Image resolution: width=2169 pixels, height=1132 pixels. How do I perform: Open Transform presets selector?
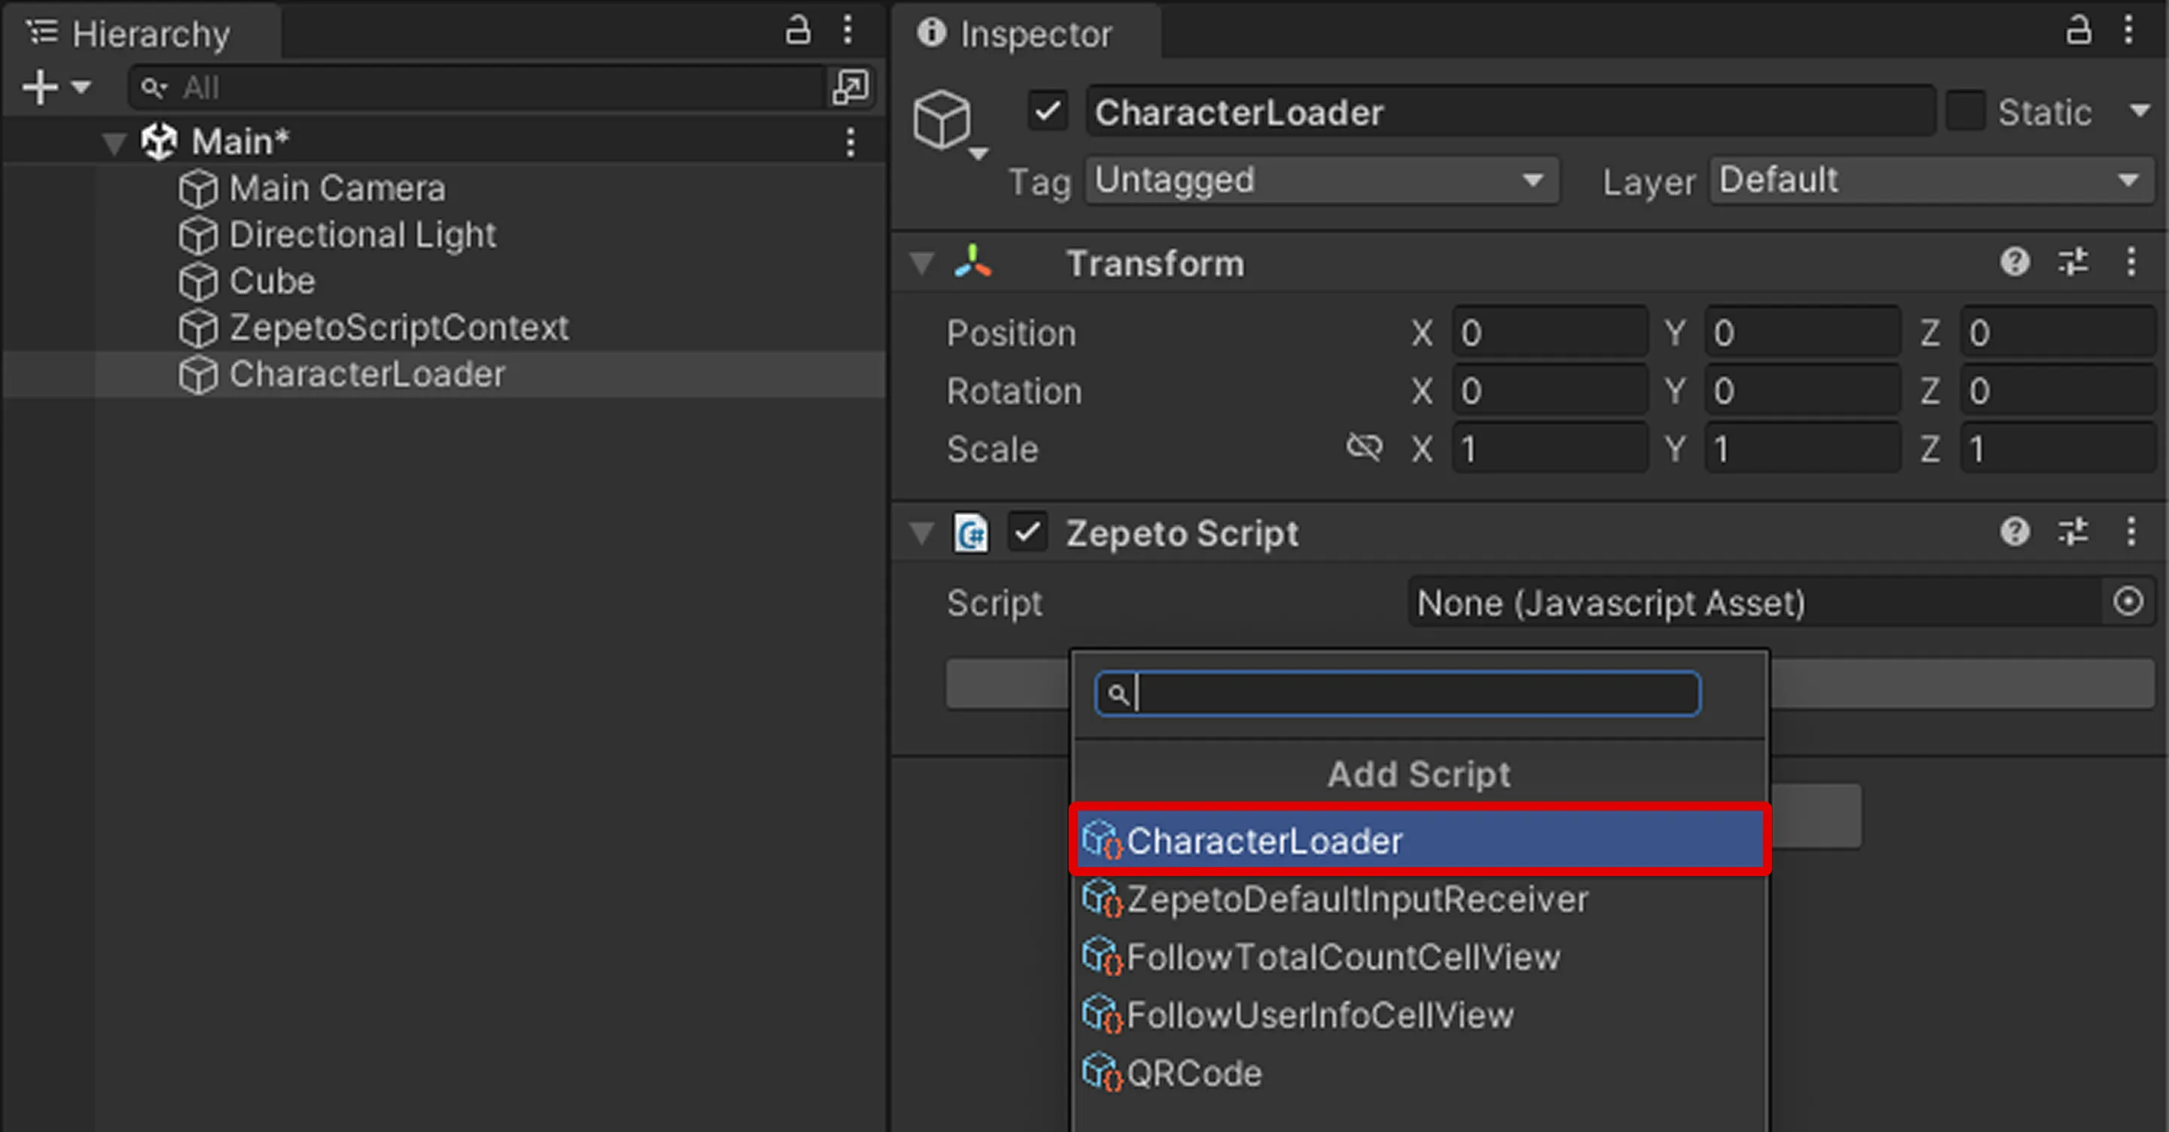pyautogui.click(x=2073, y=262)
